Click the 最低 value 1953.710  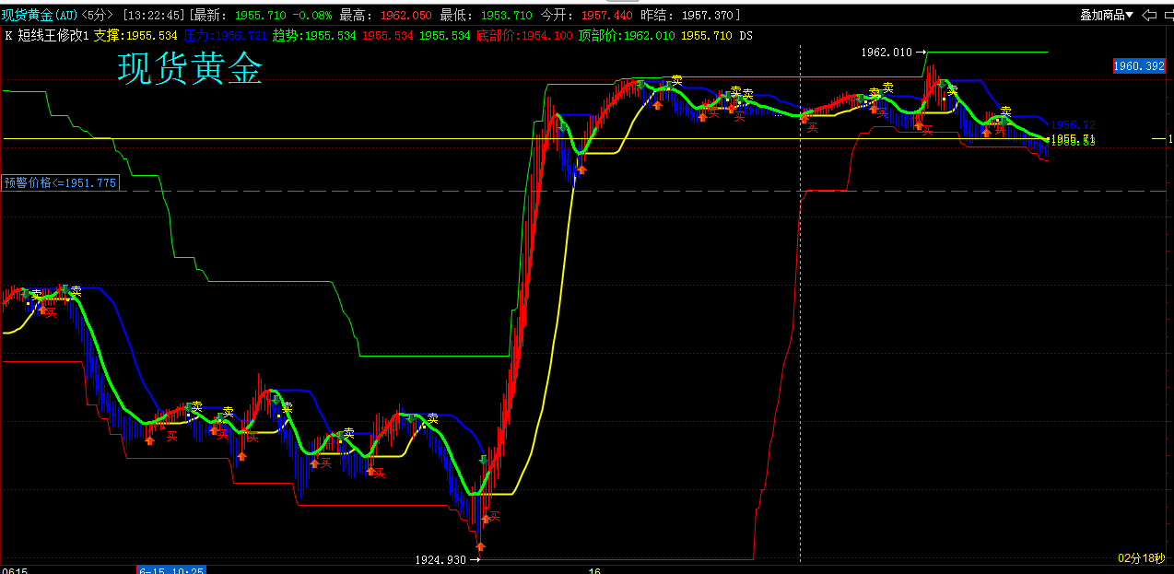pos(508,15)
